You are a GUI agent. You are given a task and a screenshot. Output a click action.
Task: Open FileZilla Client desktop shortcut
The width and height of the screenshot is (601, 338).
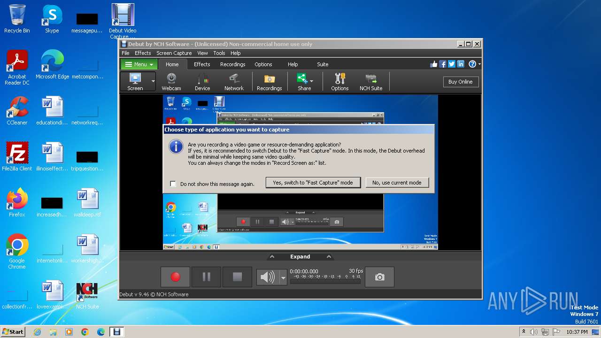point(17,157)
